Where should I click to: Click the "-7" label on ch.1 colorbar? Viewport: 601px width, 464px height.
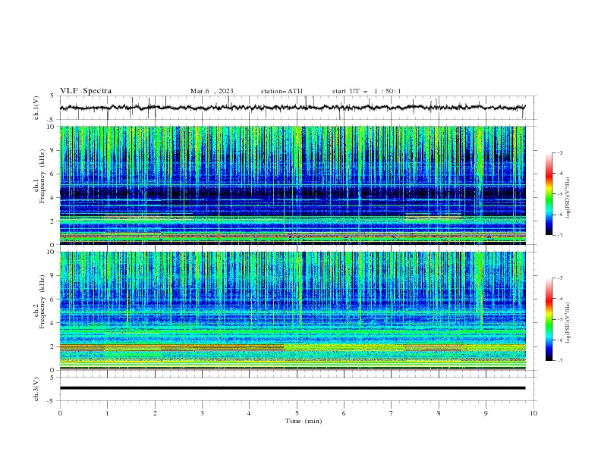(x=559, y=235)
